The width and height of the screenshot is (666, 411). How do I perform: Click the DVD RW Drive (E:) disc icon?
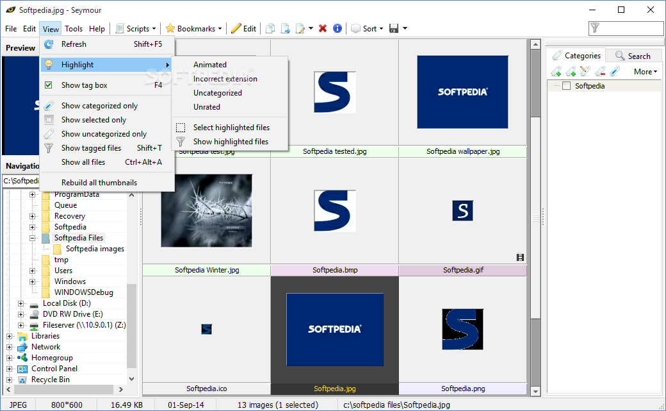tap(34, 314)
